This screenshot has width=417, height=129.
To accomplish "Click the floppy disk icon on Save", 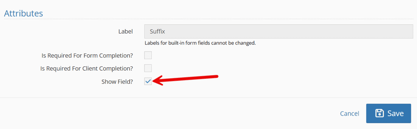I will pyautogui.click(x=379, y=113).
